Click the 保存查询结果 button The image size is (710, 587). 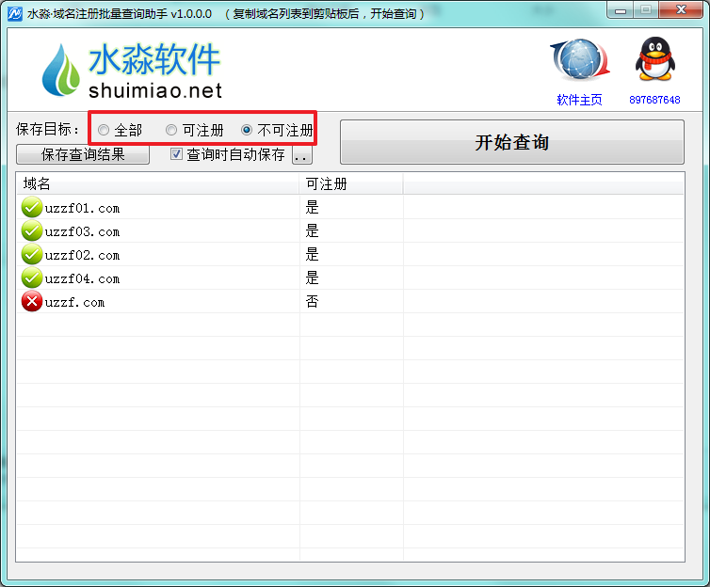click(x=83, y=154)
